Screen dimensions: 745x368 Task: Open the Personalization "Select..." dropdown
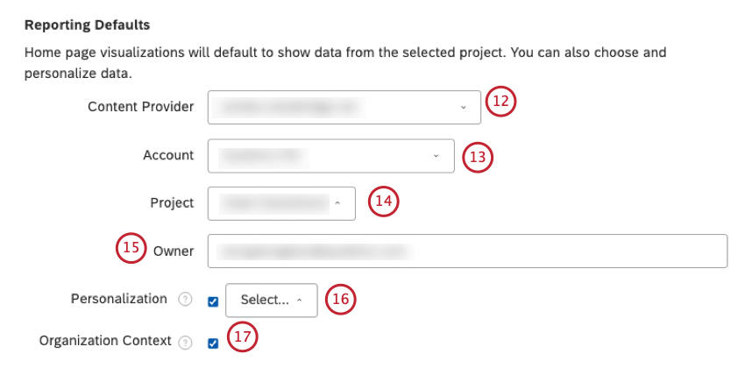click(x=271, y=300)
